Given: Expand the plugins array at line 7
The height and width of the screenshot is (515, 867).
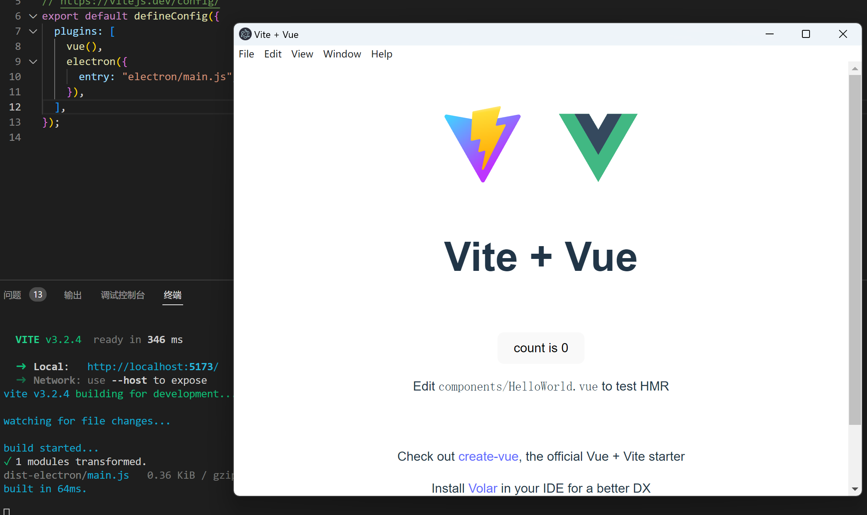Looking at the screenshot, I should (x=33, y=31).
